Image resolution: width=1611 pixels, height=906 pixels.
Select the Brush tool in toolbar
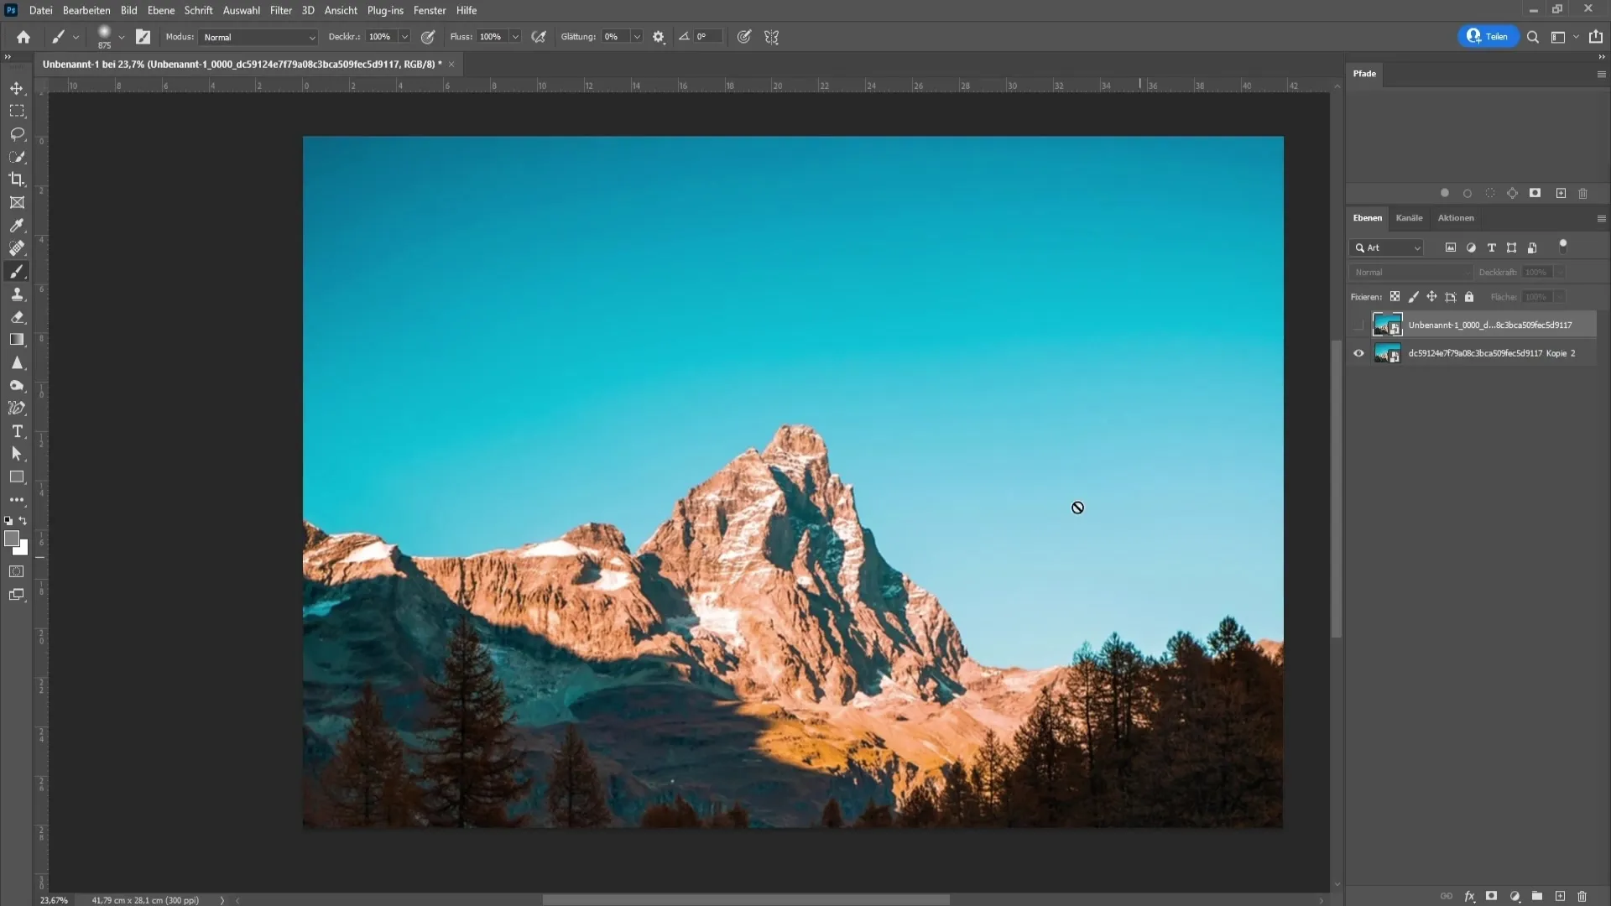(x=17, y=271)
